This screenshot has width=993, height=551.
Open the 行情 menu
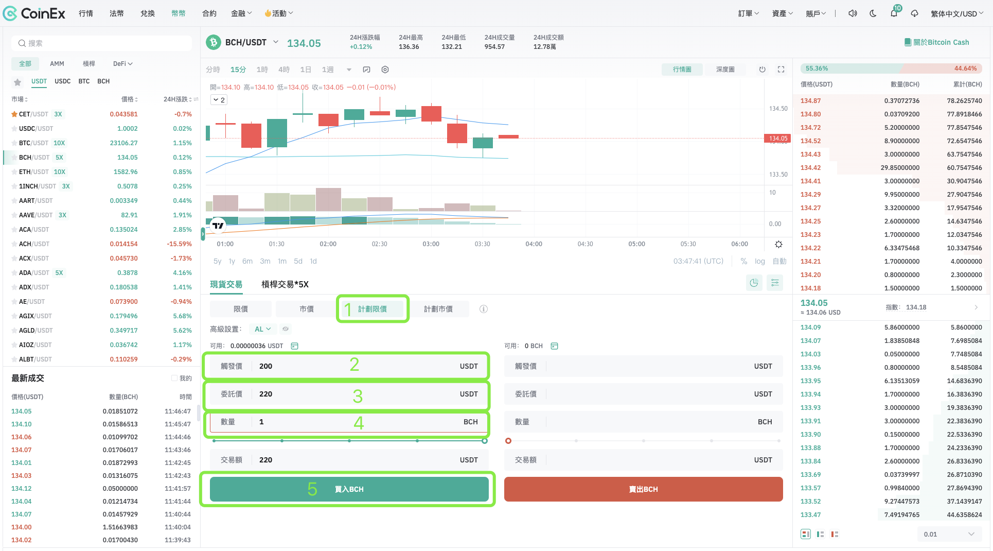pyautogui.click(x=86, y=13)
